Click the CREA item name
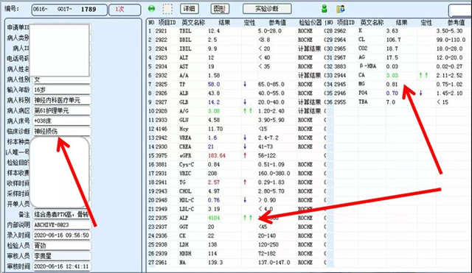The image size is (472, 273). pyautogui.click(x=185, y=146)
